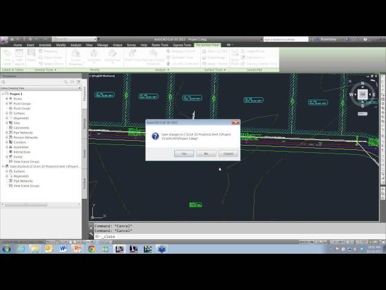Open the Survey ribbon tab
Image resolution: width=386 pixels, height=290 pixels.
pos(131,45)
